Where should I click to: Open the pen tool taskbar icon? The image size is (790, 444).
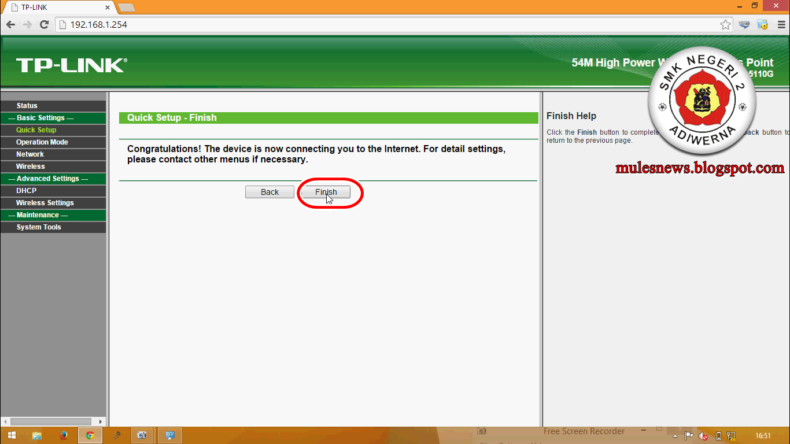(117, 435)
